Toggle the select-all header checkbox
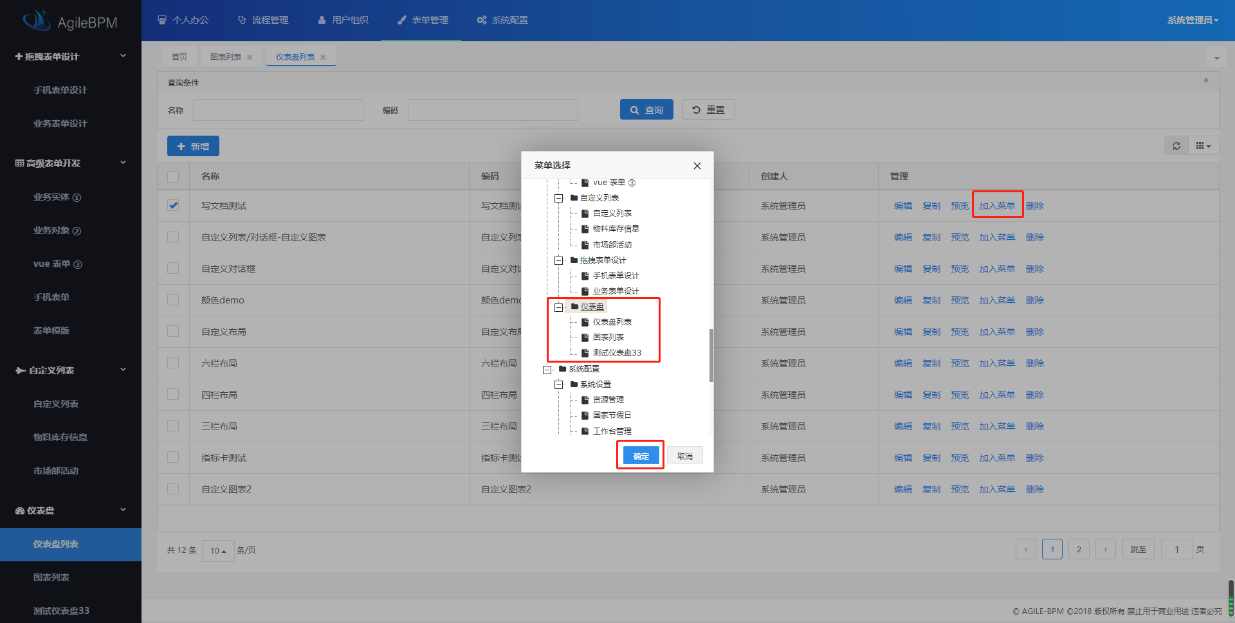The width and height of the screenshot is (1235, 623). (173, 176)
